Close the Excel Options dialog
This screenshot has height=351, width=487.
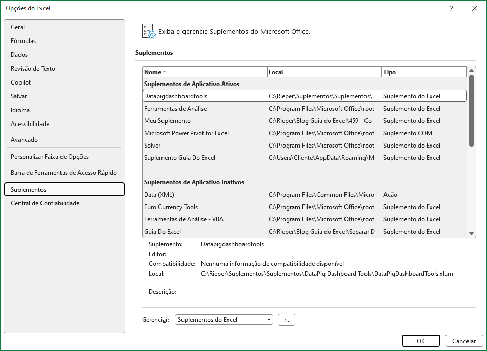pos(474,8)
